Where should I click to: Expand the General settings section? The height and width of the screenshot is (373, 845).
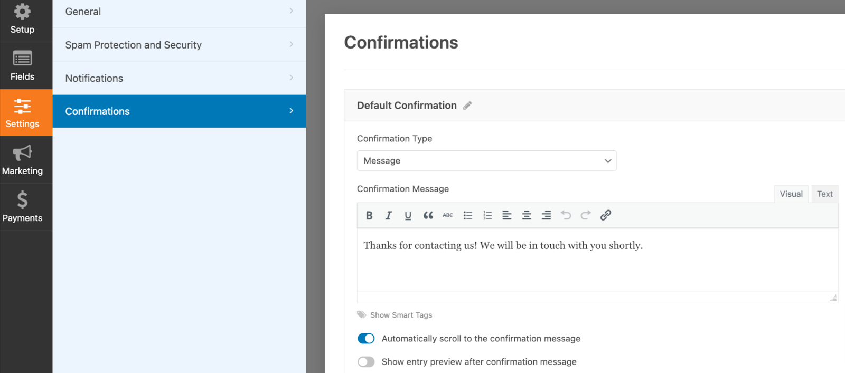pyautogui.click(x=179, y=12)
